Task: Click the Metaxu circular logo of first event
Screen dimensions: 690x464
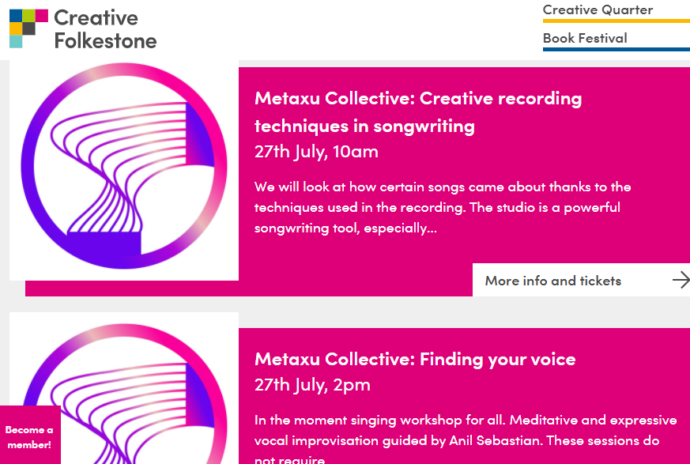Action: tap(124, 166)
